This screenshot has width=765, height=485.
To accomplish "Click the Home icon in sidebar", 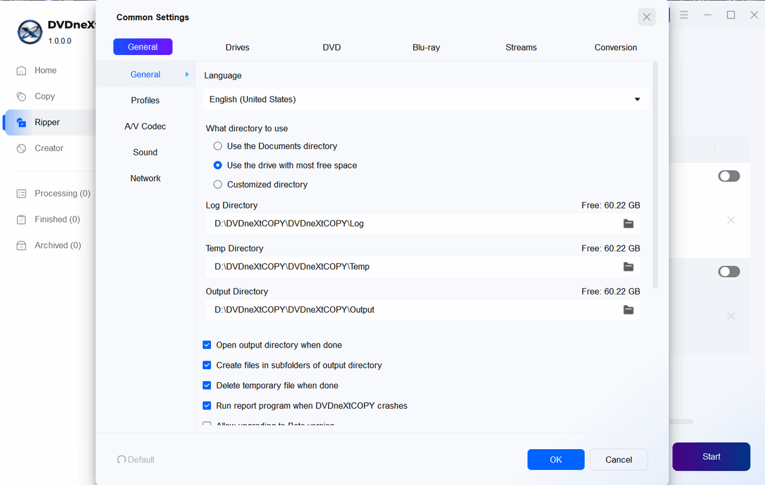I will coord(22,70).
